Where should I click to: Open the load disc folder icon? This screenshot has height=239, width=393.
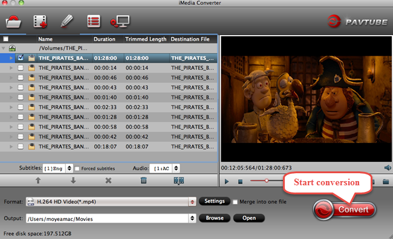pos(13,22)
